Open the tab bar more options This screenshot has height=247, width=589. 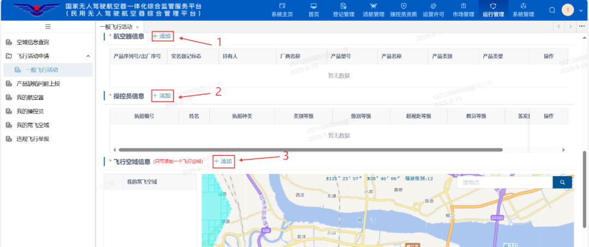(582, 27)
